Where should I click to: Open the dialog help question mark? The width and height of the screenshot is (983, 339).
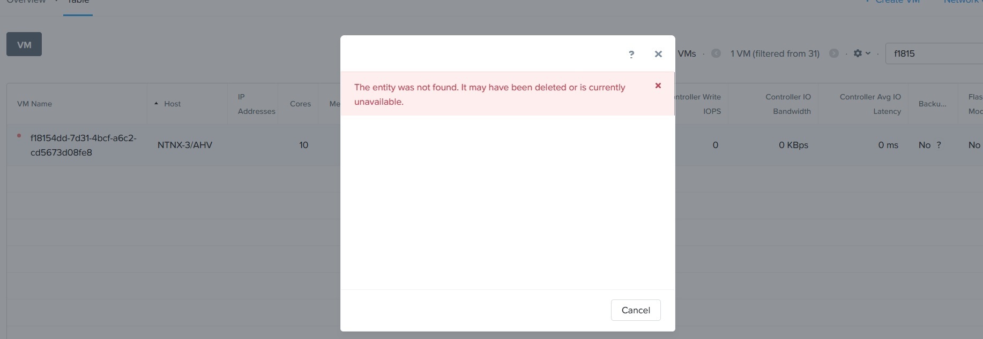click(631, 54)
